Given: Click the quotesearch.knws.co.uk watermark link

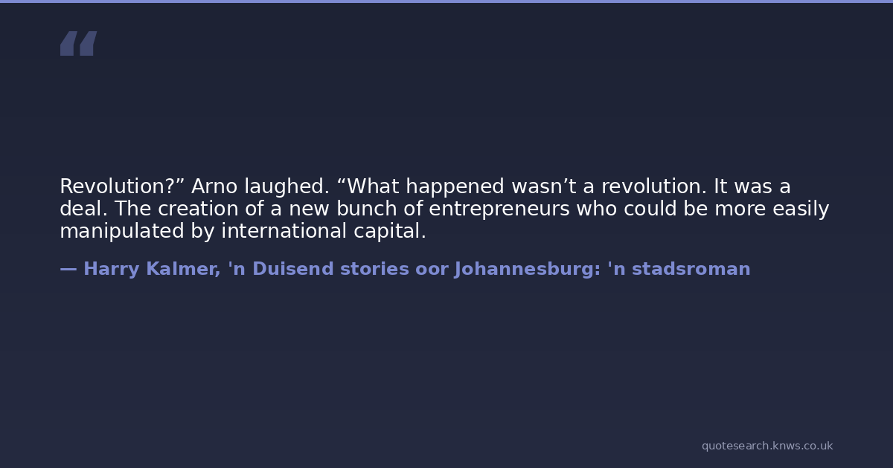Looking at the screenshot, I should tap(766, 446).
